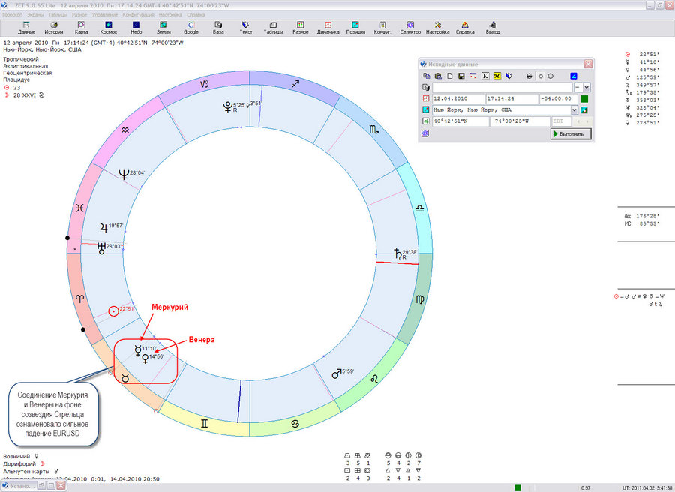Open the База database icon
The width and height of the screenshot is (675, 492).
click(x=218, y=28)
